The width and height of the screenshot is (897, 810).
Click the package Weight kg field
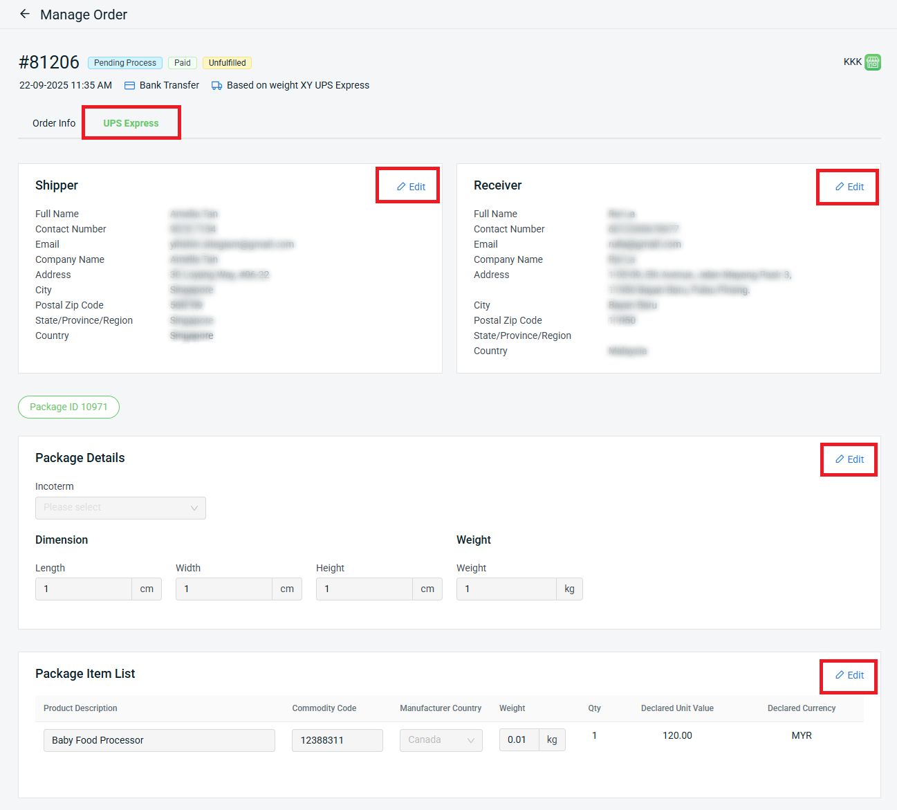pos(506,589)
